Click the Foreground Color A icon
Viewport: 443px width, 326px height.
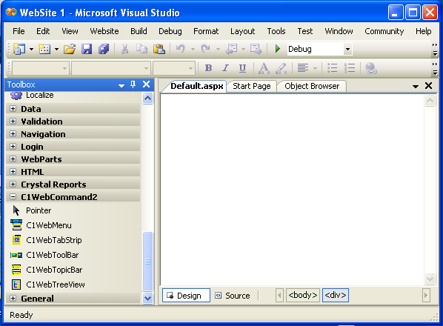point(264,68)
